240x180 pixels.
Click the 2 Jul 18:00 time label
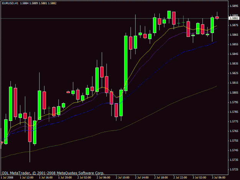pyautogui.click(x=161, y=178)
